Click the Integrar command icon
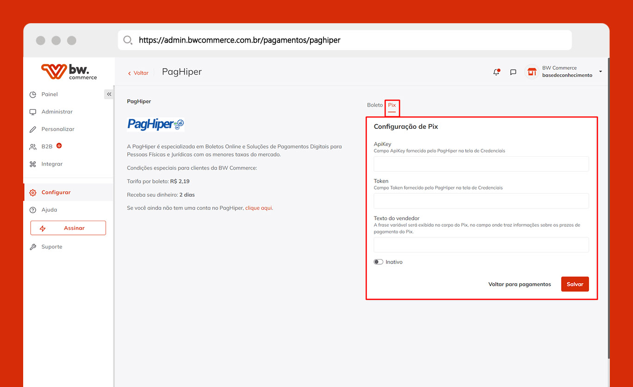 (32, 164)
